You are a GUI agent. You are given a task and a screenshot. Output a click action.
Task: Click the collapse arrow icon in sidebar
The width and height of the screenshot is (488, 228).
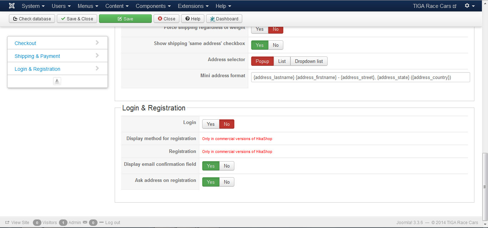click(57, 81)
